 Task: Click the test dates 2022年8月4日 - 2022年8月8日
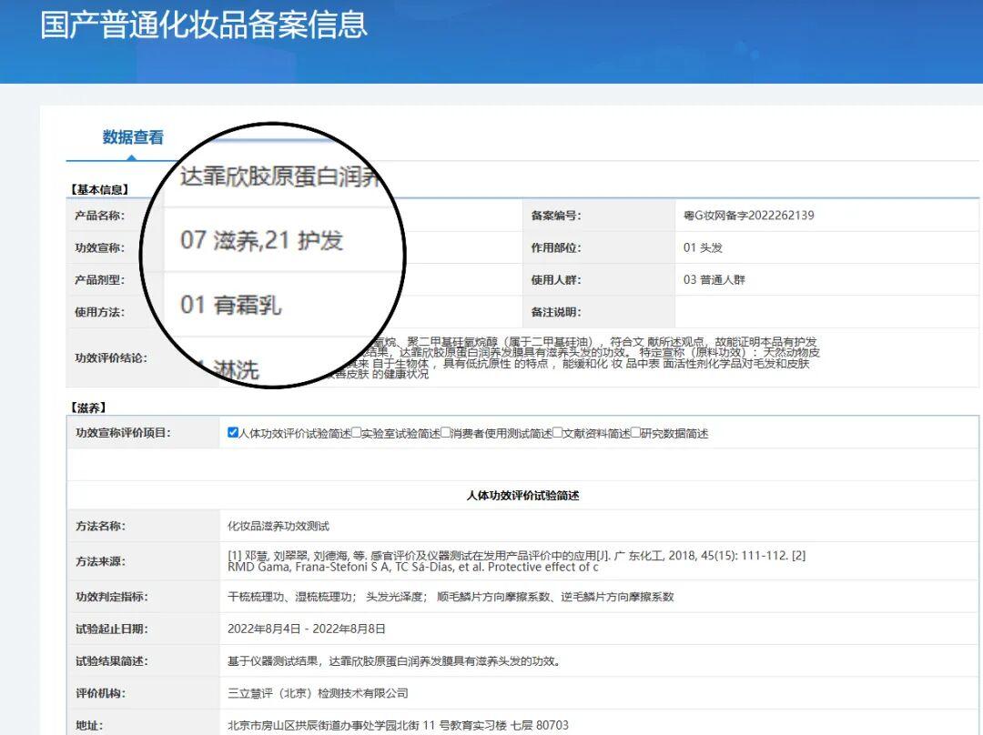tap(307, 629)
